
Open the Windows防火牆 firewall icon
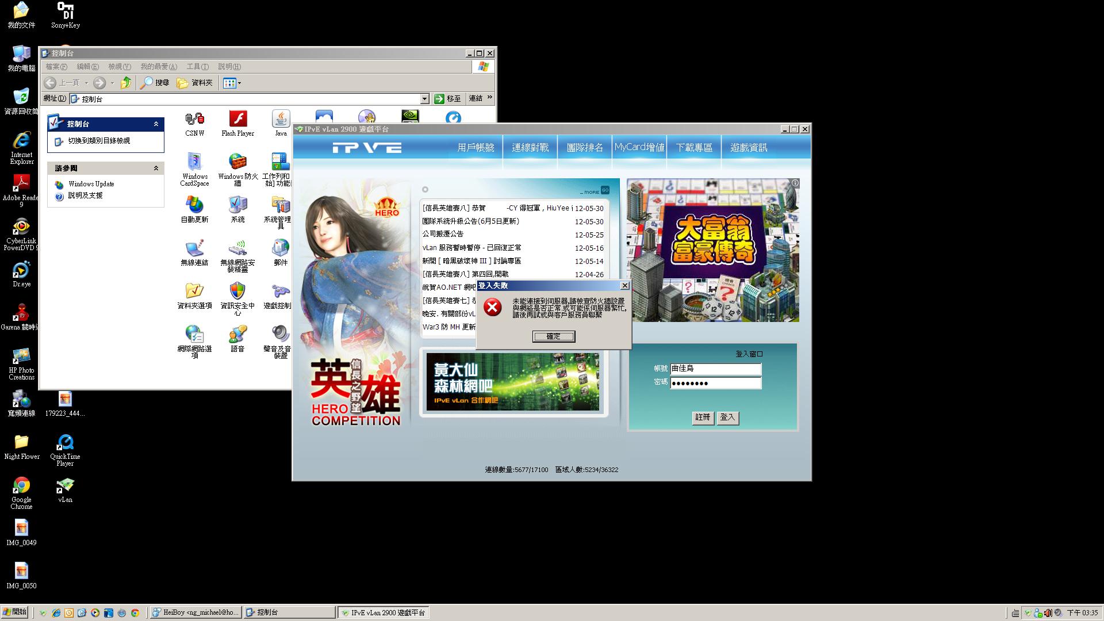[237, 163]
